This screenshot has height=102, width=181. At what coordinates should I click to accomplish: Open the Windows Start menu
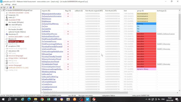pyautogui.click(x=3, y=99)
